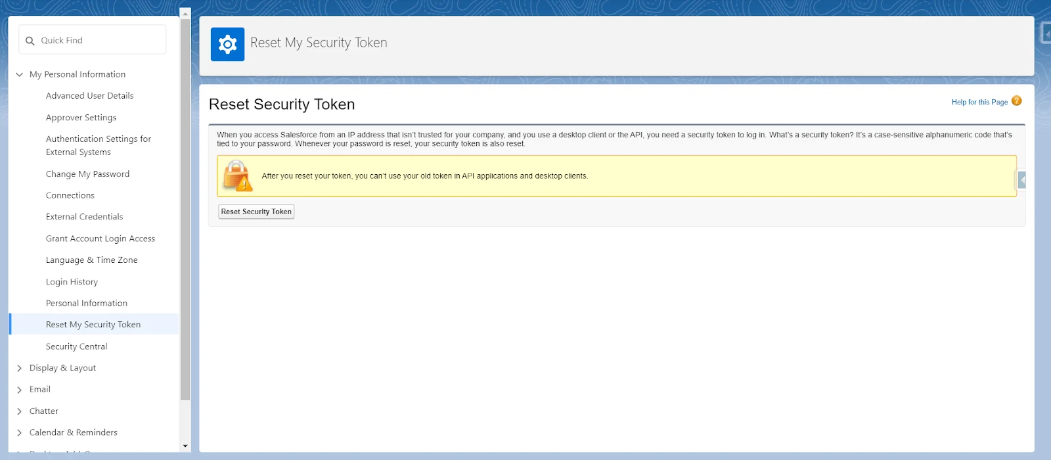Click the Reset My Security Token gear icon

(x=227, y=44)
